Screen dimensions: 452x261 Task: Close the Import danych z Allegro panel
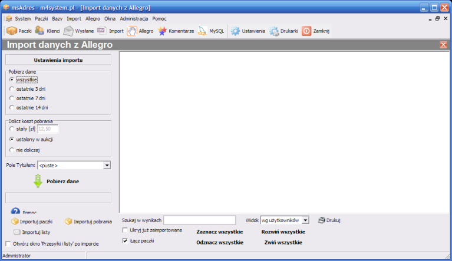click(443, 45)
